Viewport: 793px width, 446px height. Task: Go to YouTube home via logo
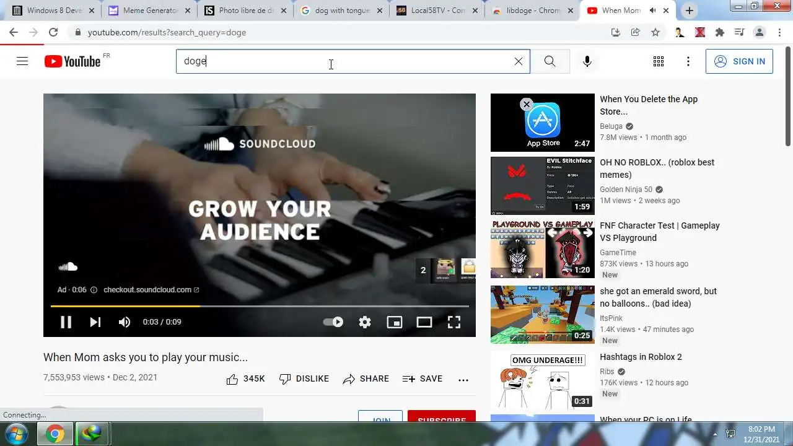tap(72, 61)
